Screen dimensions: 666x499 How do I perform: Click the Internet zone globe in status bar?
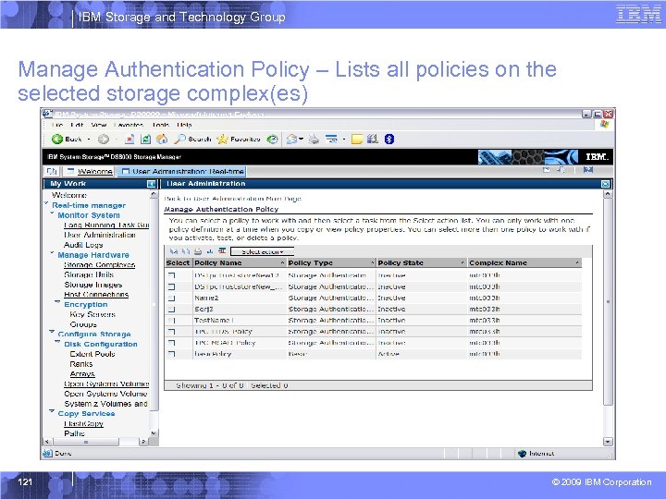(523, 454)
